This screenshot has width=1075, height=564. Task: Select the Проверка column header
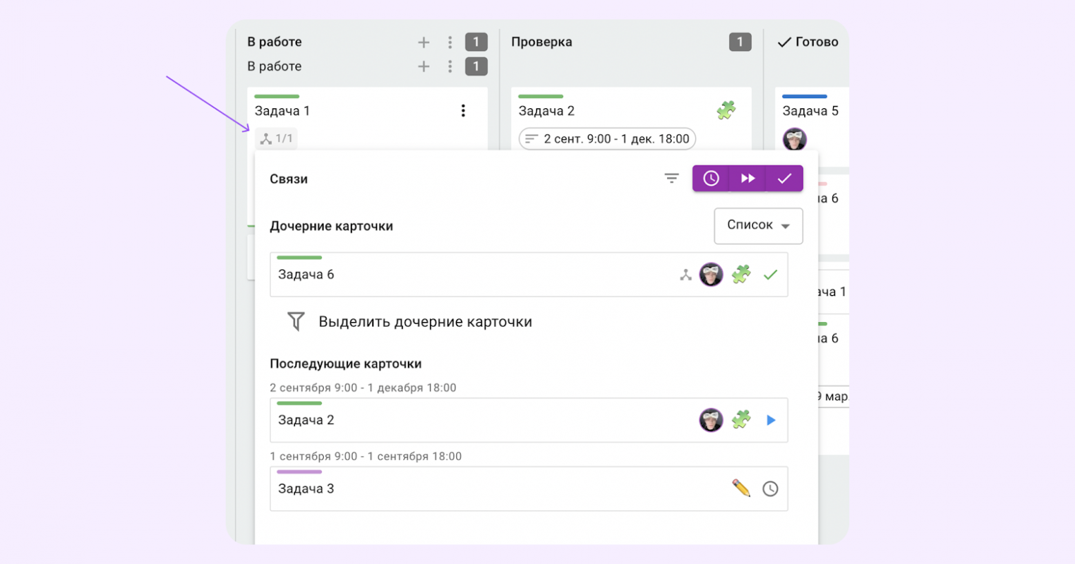pos(541,41)
